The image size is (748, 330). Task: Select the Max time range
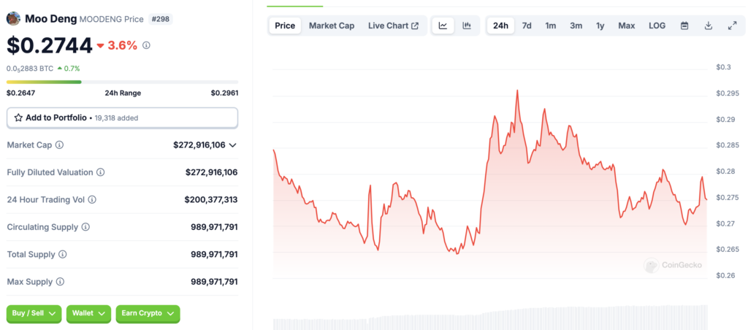[626, 26]
